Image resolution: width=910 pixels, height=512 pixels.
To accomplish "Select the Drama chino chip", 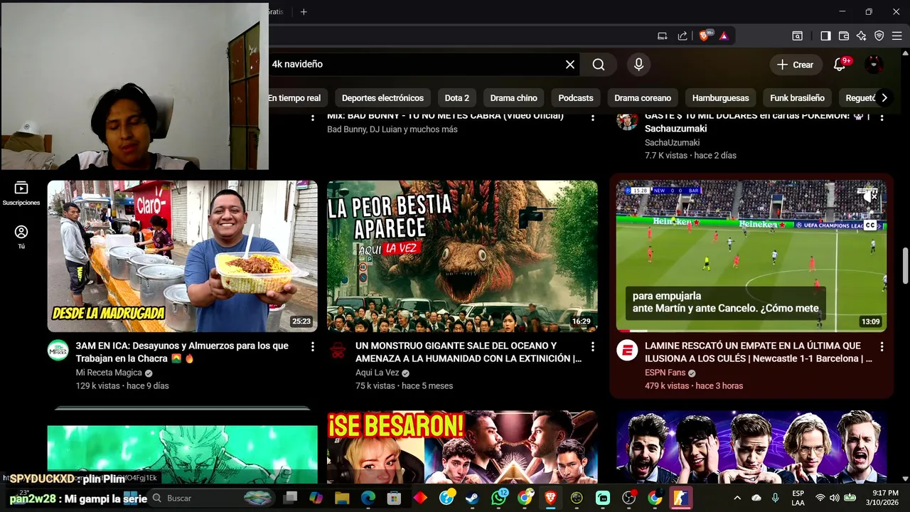I will coord(513,98).
